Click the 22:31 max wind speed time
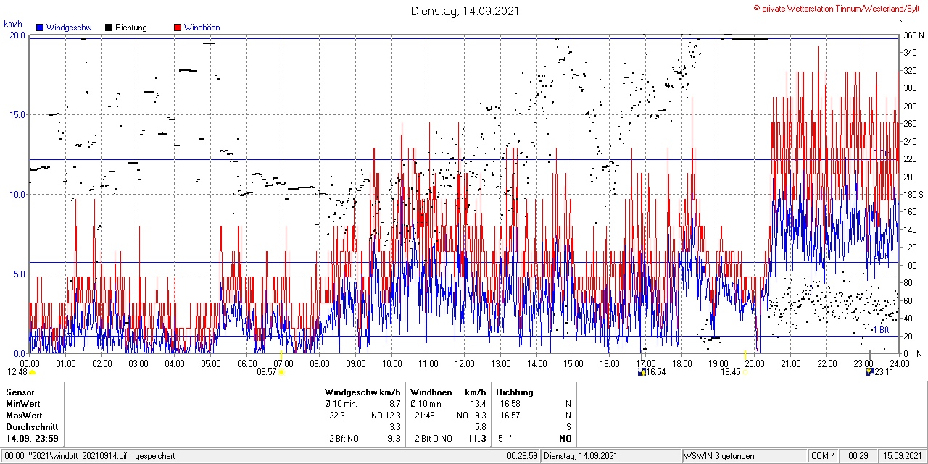This screenshot has height=464, width=928. coord(340,416)
